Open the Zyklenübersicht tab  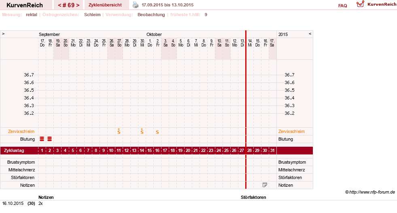coord(105,5)
